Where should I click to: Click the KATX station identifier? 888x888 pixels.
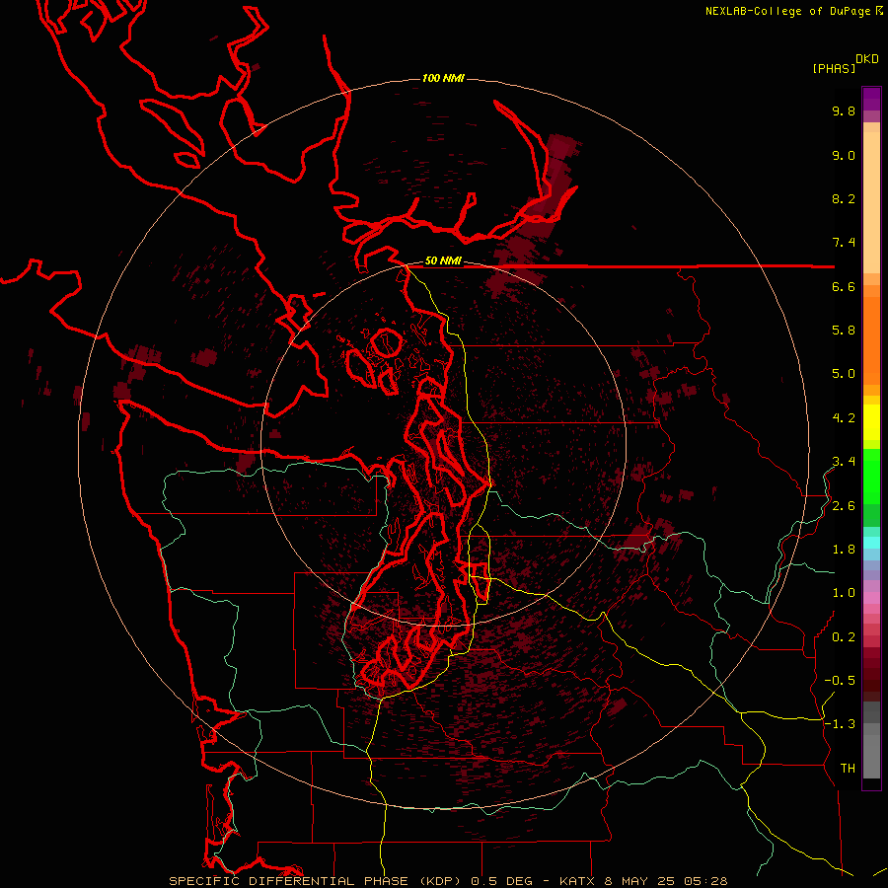coord(577,881)
